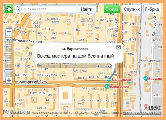Click house label 85K5
The height and width of the screenshot is (120, 166).
point(134,72)
